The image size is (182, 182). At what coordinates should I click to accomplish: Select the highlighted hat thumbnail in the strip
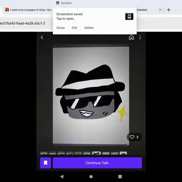[96, 153]
